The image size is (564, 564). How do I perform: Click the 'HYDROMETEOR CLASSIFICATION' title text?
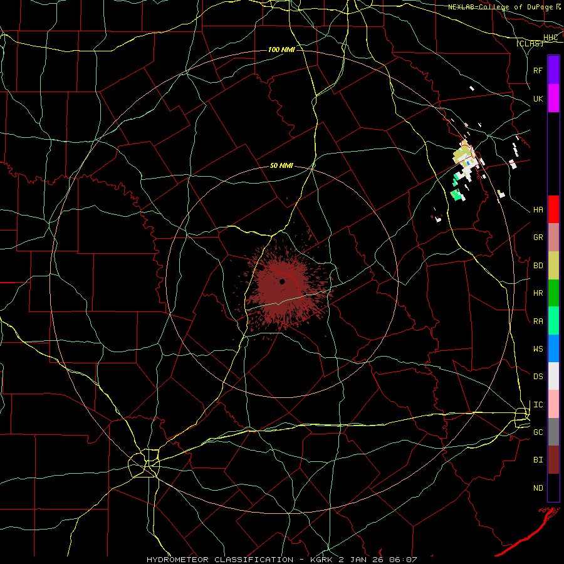(220, 560)
